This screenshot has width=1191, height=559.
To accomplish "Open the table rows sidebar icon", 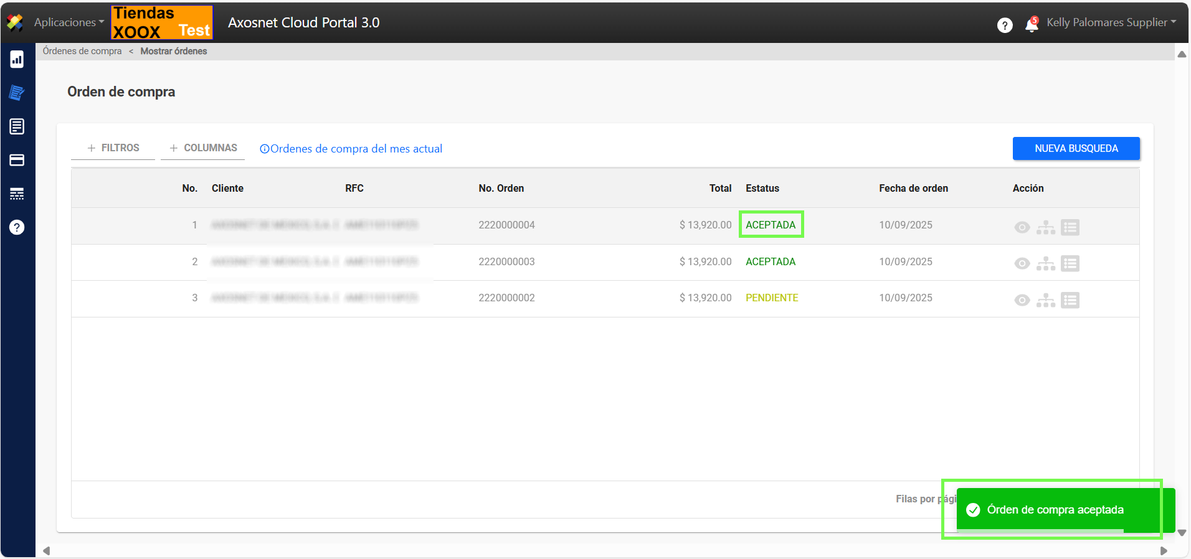I will pos(17,194).
